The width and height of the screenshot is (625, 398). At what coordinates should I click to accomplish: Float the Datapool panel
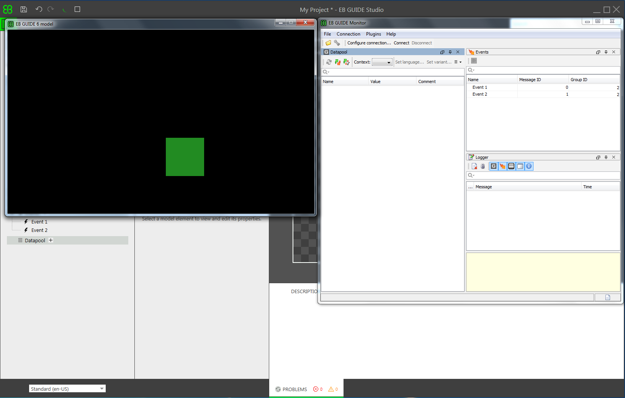[442, 52]
